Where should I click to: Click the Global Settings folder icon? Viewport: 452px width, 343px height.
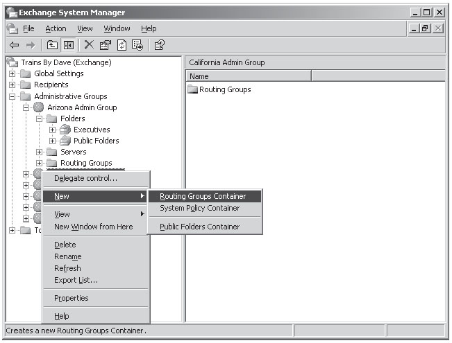click(x=26, y=73)
